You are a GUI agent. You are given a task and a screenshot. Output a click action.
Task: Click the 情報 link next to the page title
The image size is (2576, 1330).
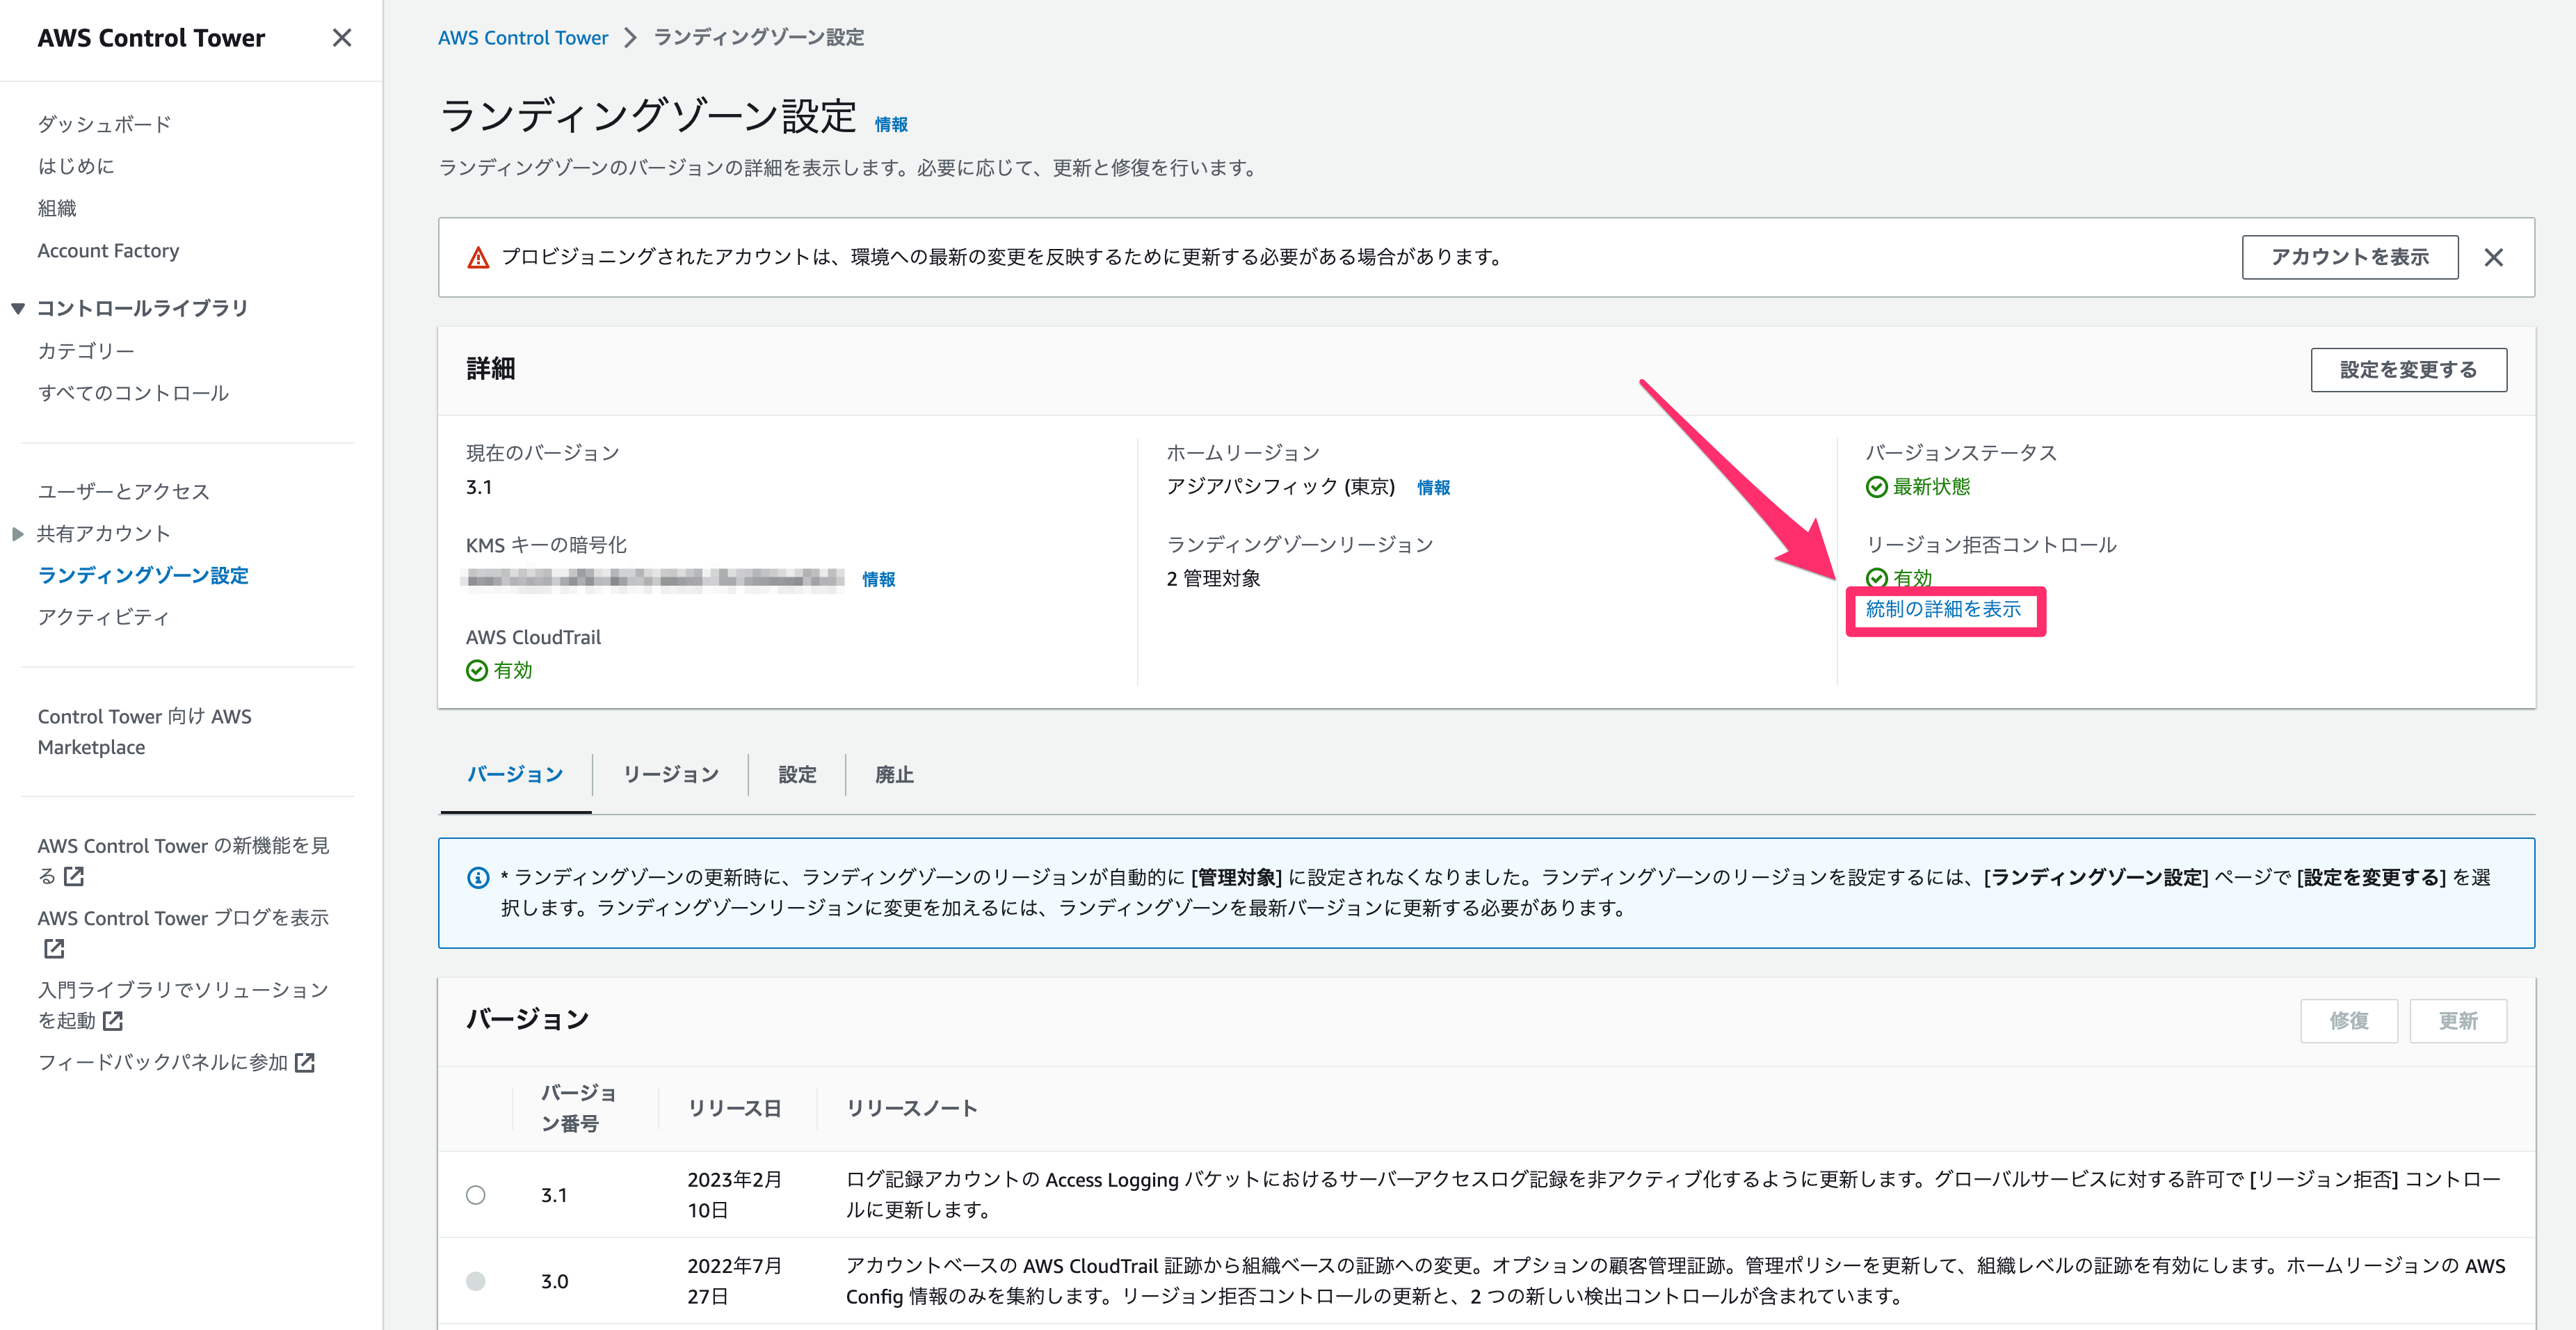coord(891,125)
